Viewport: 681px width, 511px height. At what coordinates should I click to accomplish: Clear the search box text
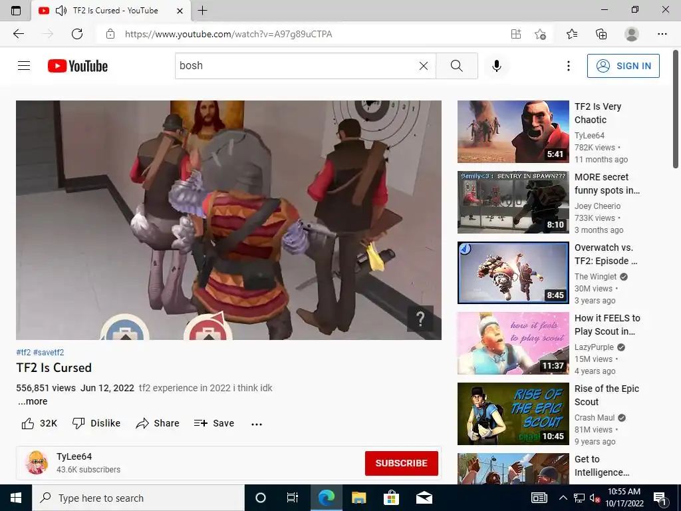[x=424, y=66]
